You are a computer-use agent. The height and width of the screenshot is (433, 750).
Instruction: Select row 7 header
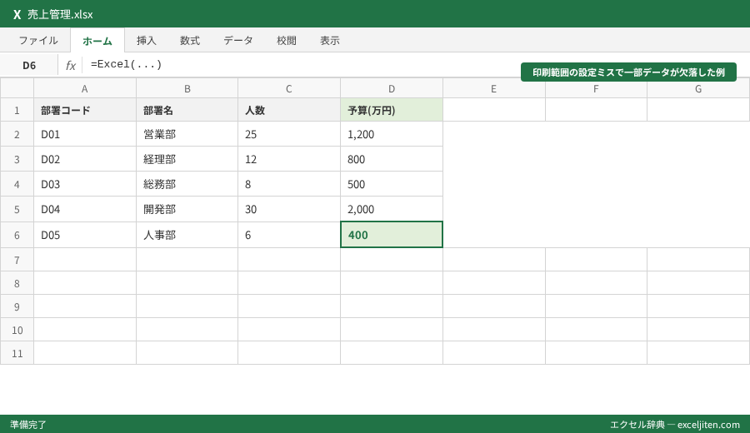click(x=17, y=260)
